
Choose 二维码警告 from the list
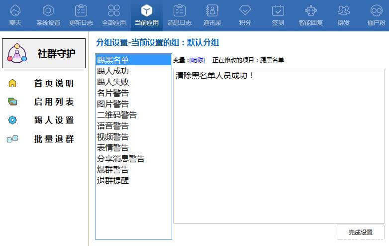pyautogui.click(x=117, y=115)
